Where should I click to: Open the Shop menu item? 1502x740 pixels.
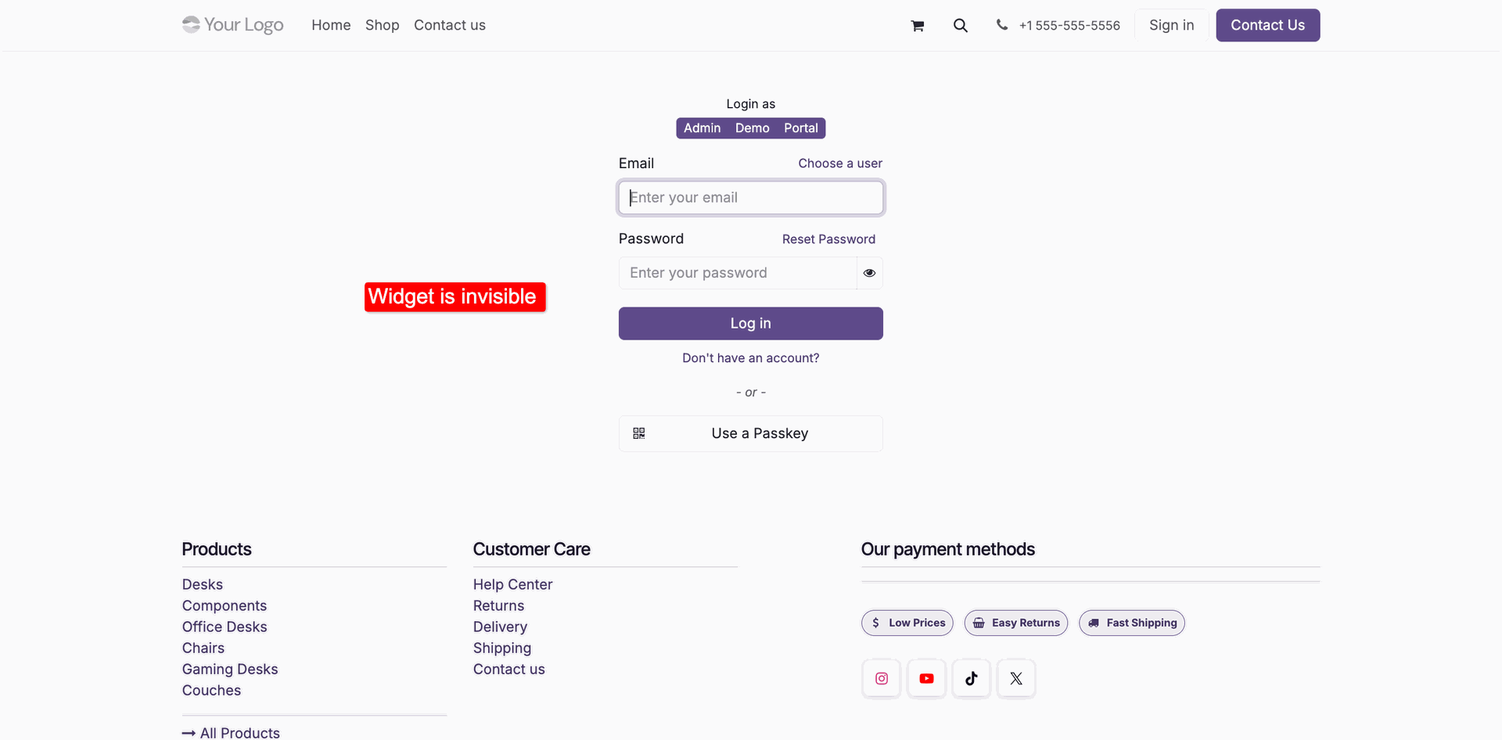383,25
